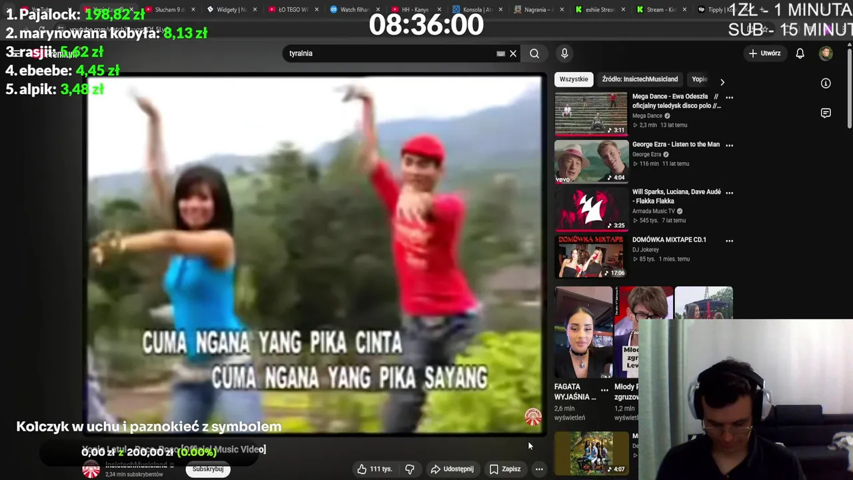
Task: Click the magnifier search button
Action: point(534,53)
